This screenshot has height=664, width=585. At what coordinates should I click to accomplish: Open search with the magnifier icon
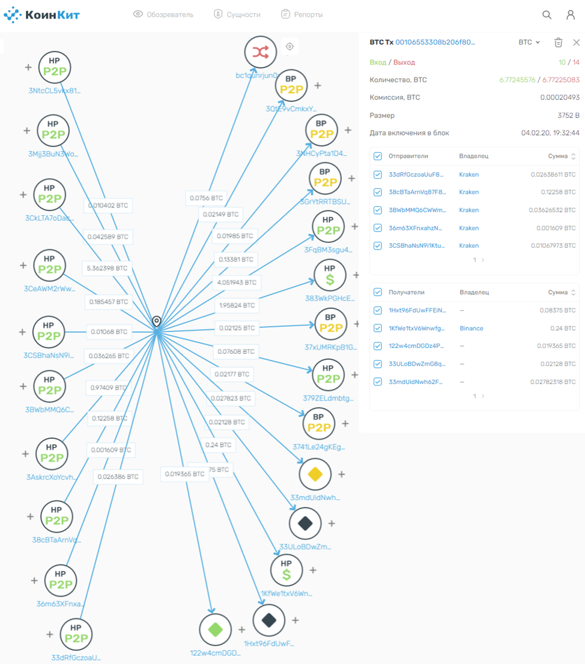point(547,15)
